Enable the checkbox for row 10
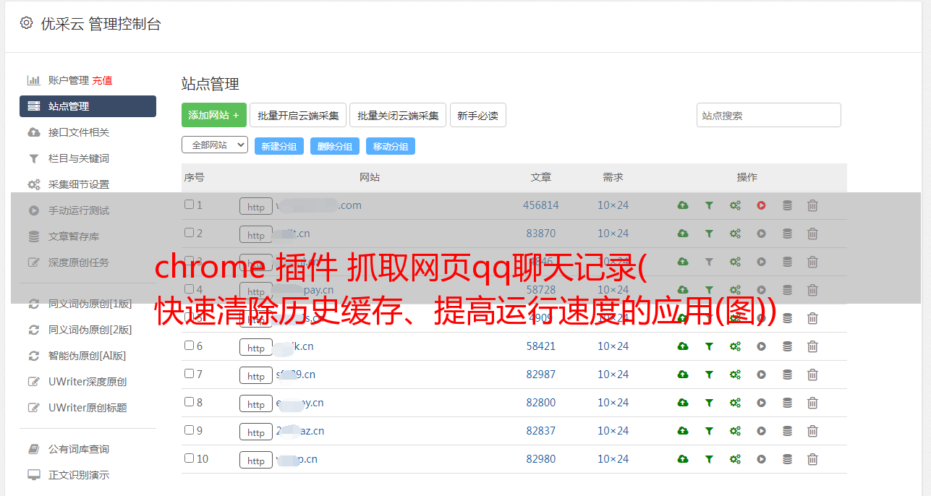 (189, 458)
